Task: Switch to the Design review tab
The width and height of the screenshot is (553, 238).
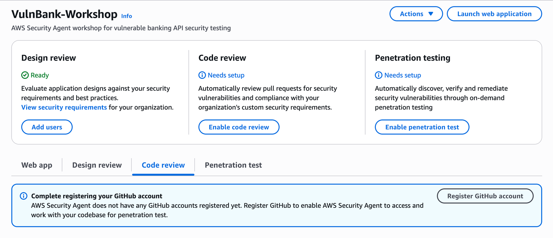Action: coord(97,165)
